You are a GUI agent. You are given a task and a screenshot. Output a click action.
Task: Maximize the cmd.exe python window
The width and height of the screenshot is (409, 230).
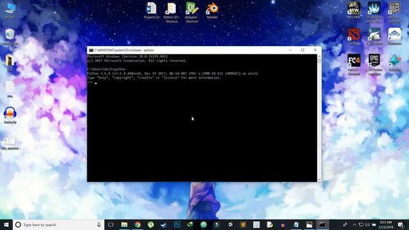pyautogui.click(x=302, y=50)
